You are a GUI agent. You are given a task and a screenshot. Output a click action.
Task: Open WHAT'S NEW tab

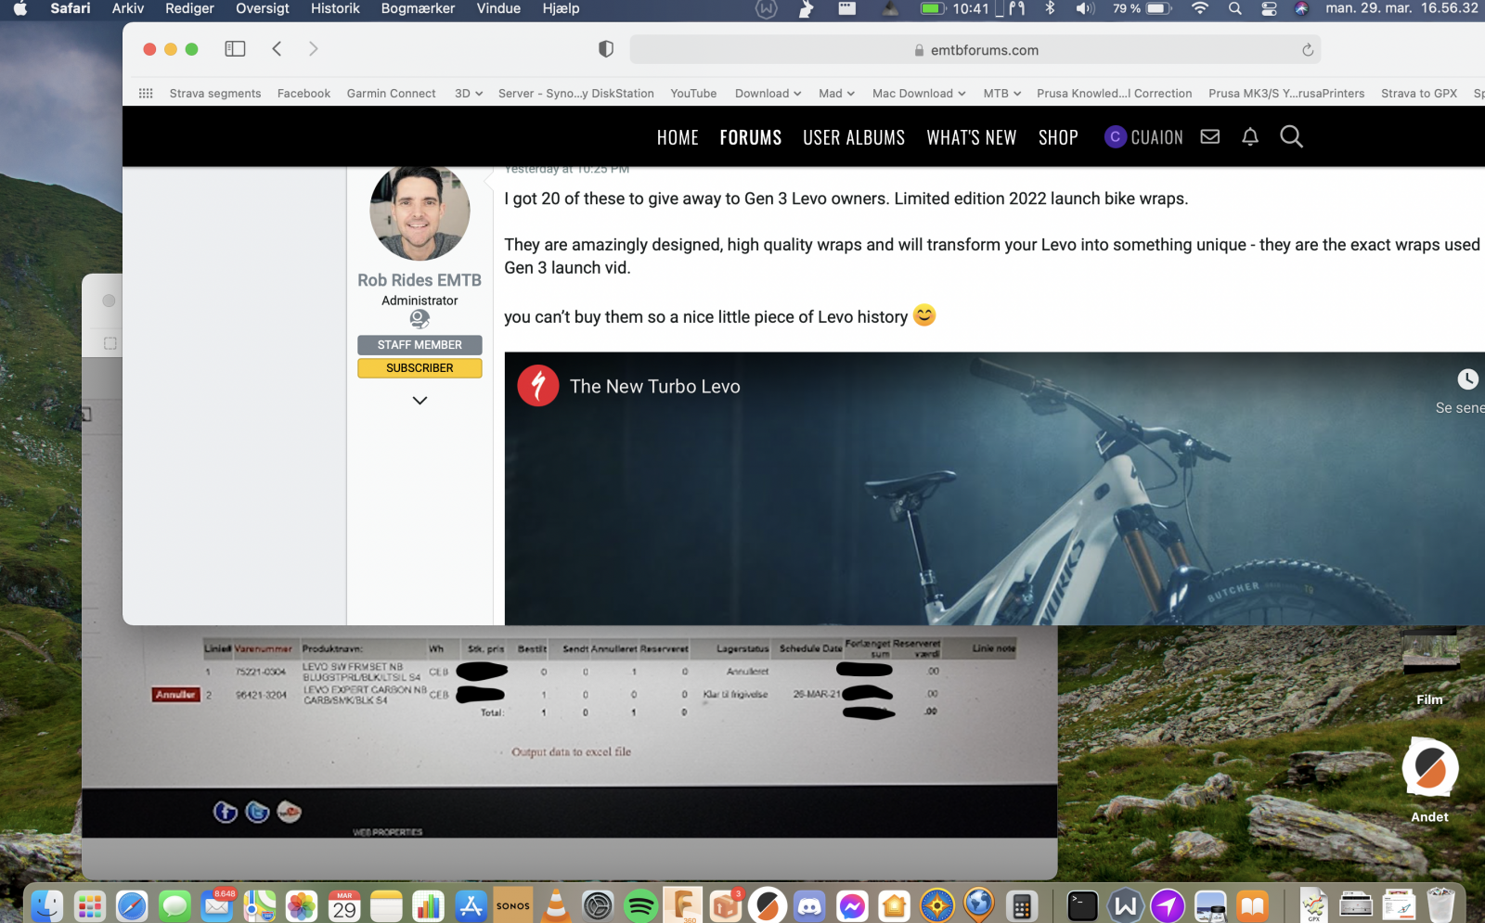point(972,137)
